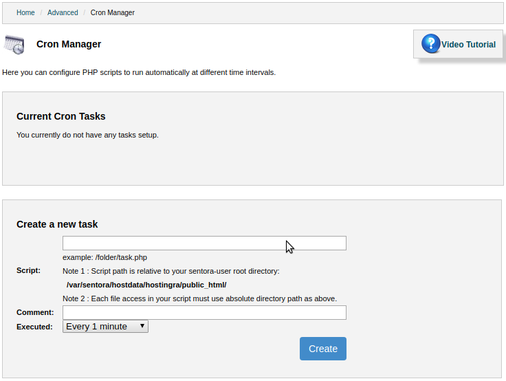Click the Create button
The image size is (506, 381).
tap(323, 349)
